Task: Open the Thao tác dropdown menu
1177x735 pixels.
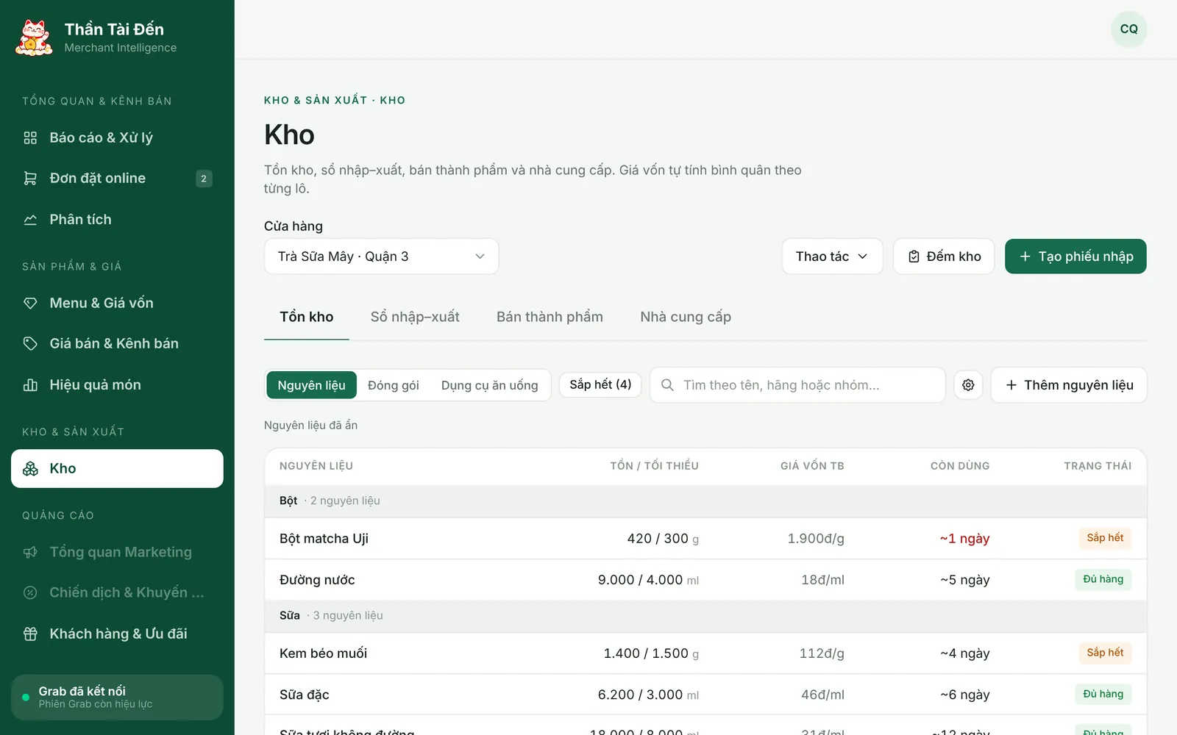Action: (x=832, y=257)
